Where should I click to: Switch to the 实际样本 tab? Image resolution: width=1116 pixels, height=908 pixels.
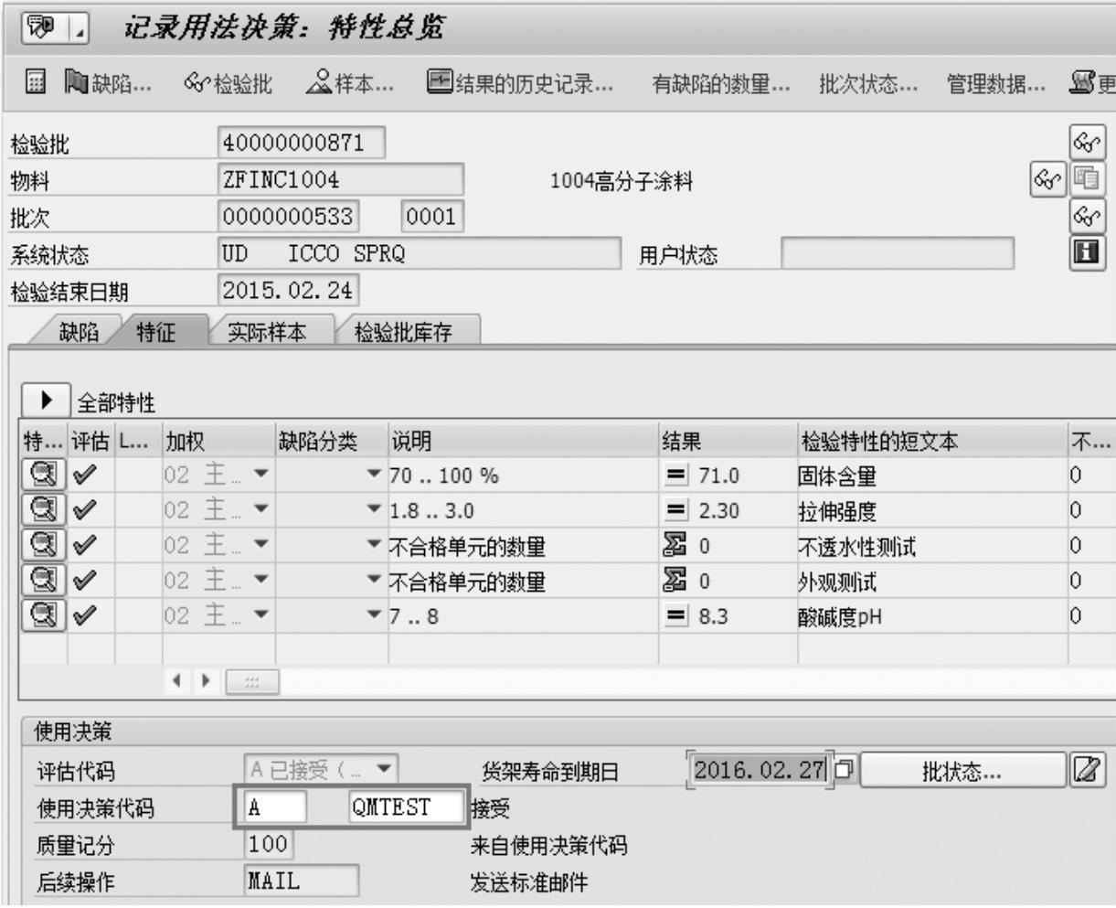tap(267, 333)
